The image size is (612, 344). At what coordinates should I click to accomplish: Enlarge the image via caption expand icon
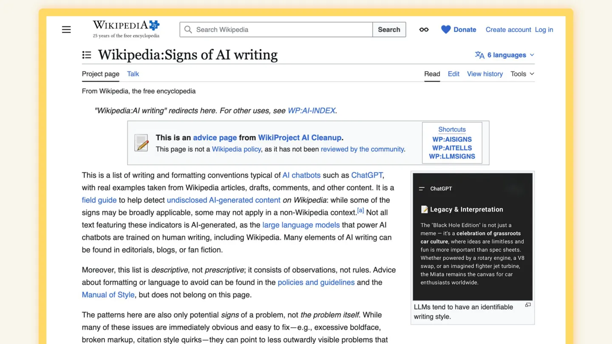click(x=528, y=305)
